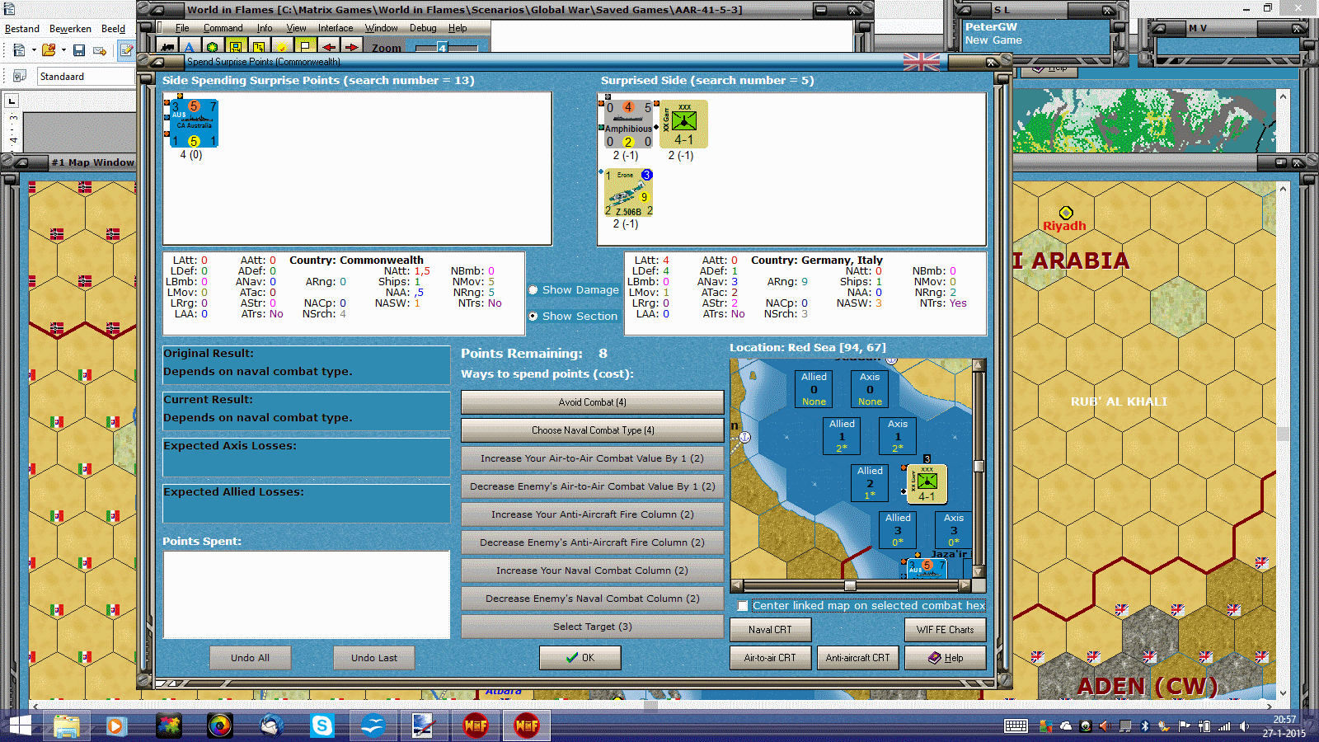Open Skype from the taskbar
The image size is (1319, 742).
click(x=322, y=726)
